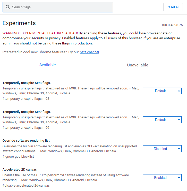This screenshot has width=187, height=191.
Task: Follow the #disable-accelerated-2d-canvas anchor link
Action: 26,186
